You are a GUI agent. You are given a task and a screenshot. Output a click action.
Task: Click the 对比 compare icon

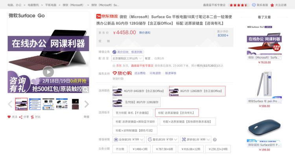click(32, 117)
